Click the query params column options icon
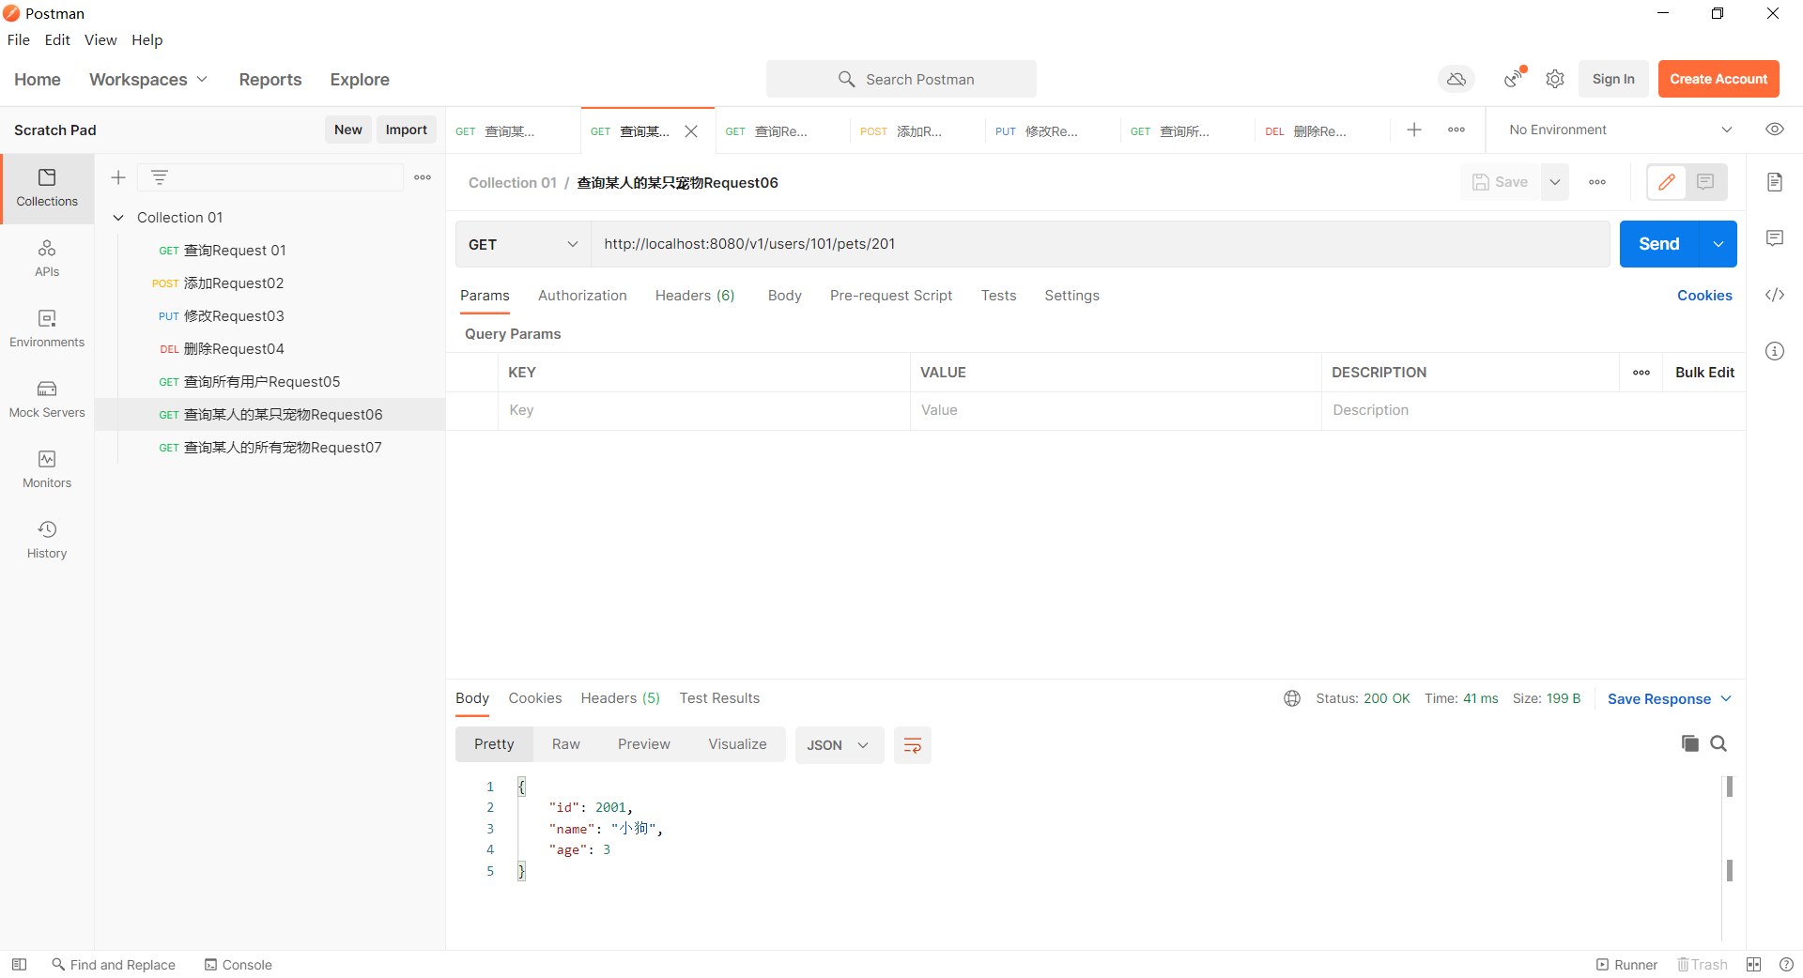 (1641, 373)
